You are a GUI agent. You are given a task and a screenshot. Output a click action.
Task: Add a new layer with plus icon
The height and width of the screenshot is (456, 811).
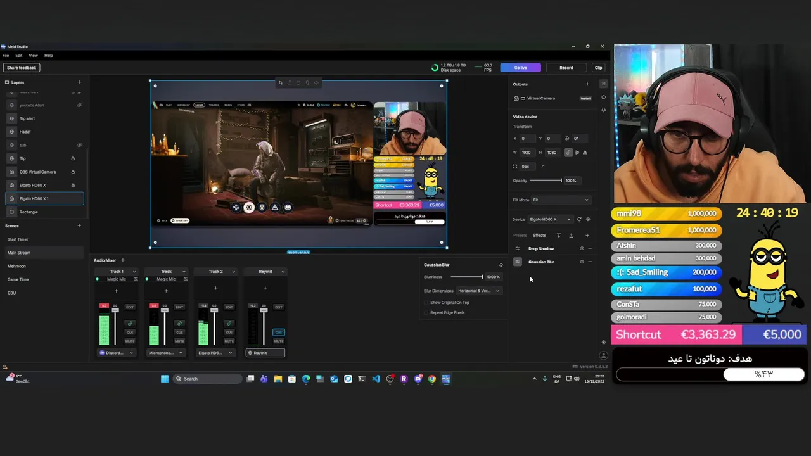[79, 82]
